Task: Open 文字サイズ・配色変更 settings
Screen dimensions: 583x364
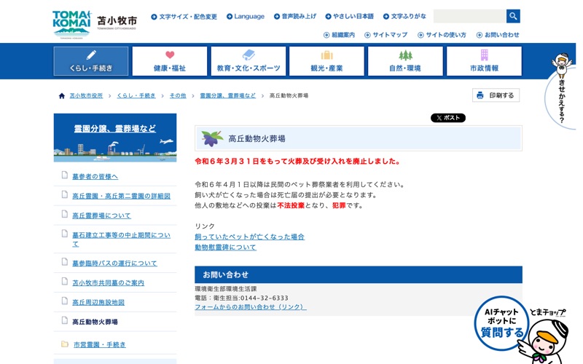Action: pyautogui.click(x=184, y=16)
